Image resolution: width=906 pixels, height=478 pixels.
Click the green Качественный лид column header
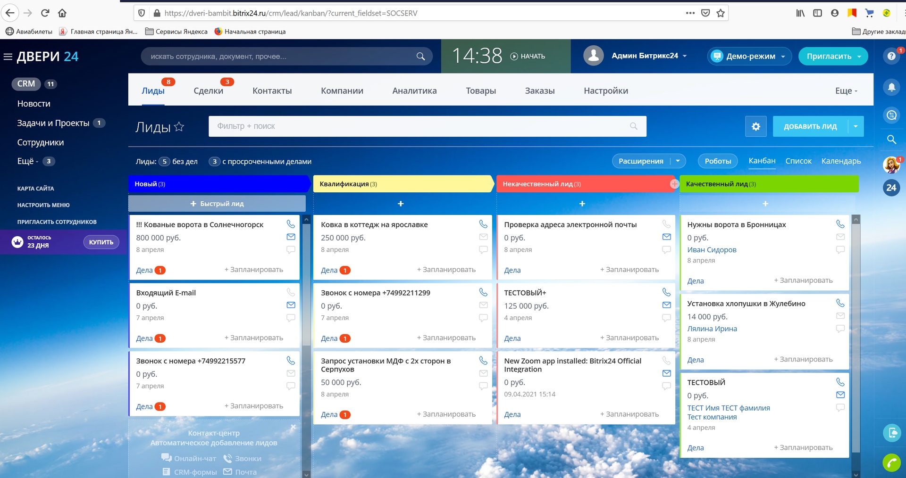click(x=768, y=184)
